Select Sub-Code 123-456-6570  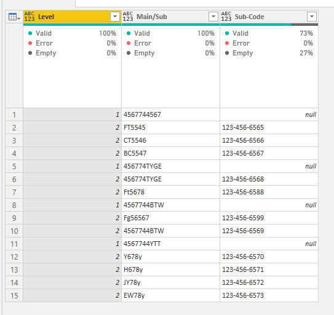[x=269, y=257]
